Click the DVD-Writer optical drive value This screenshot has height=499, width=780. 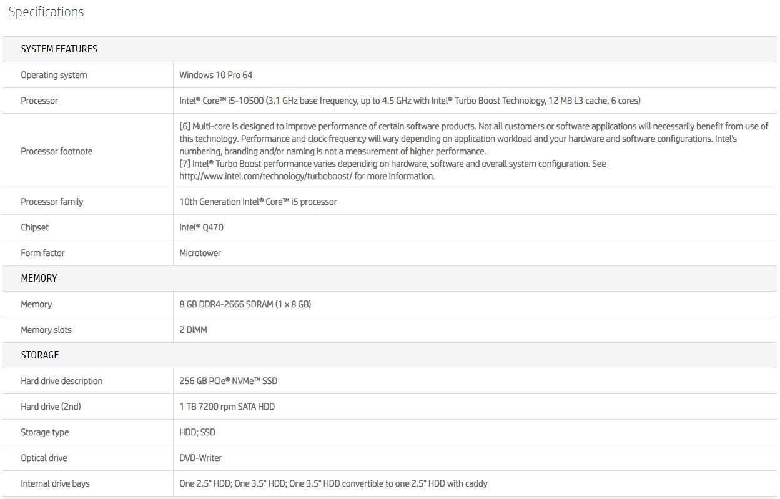(x=200, y=458)
